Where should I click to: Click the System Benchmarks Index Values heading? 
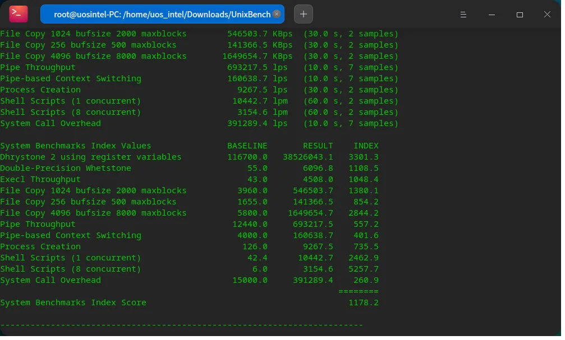point(76,146)
